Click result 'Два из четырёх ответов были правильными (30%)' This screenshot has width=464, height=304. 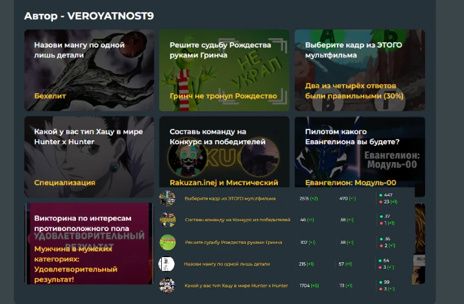click(354, 91)
